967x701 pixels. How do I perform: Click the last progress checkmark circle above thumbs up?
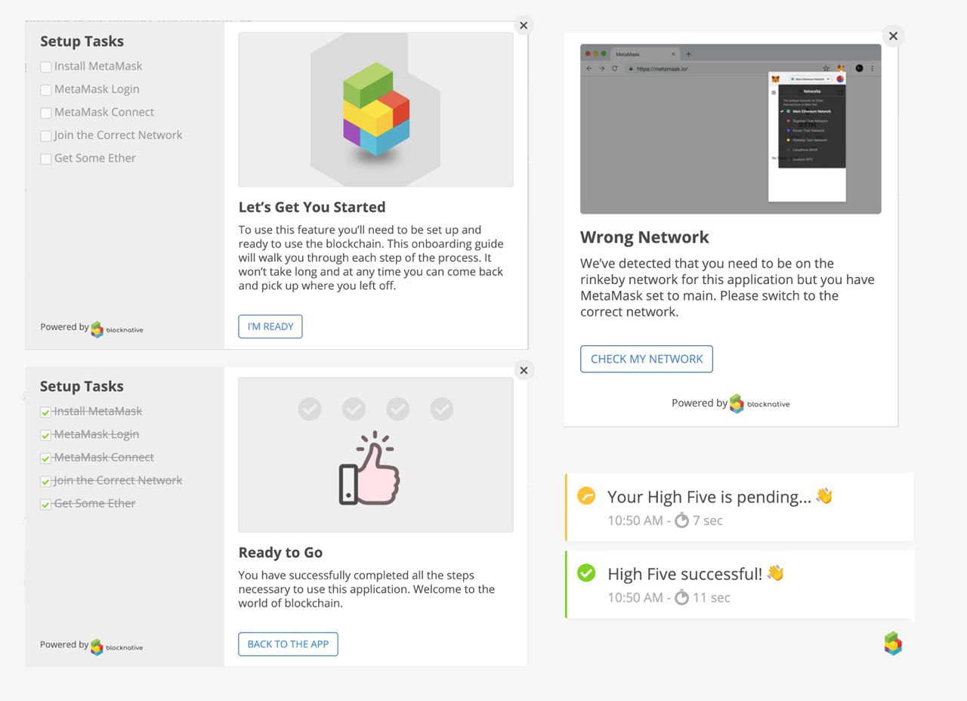442,409
